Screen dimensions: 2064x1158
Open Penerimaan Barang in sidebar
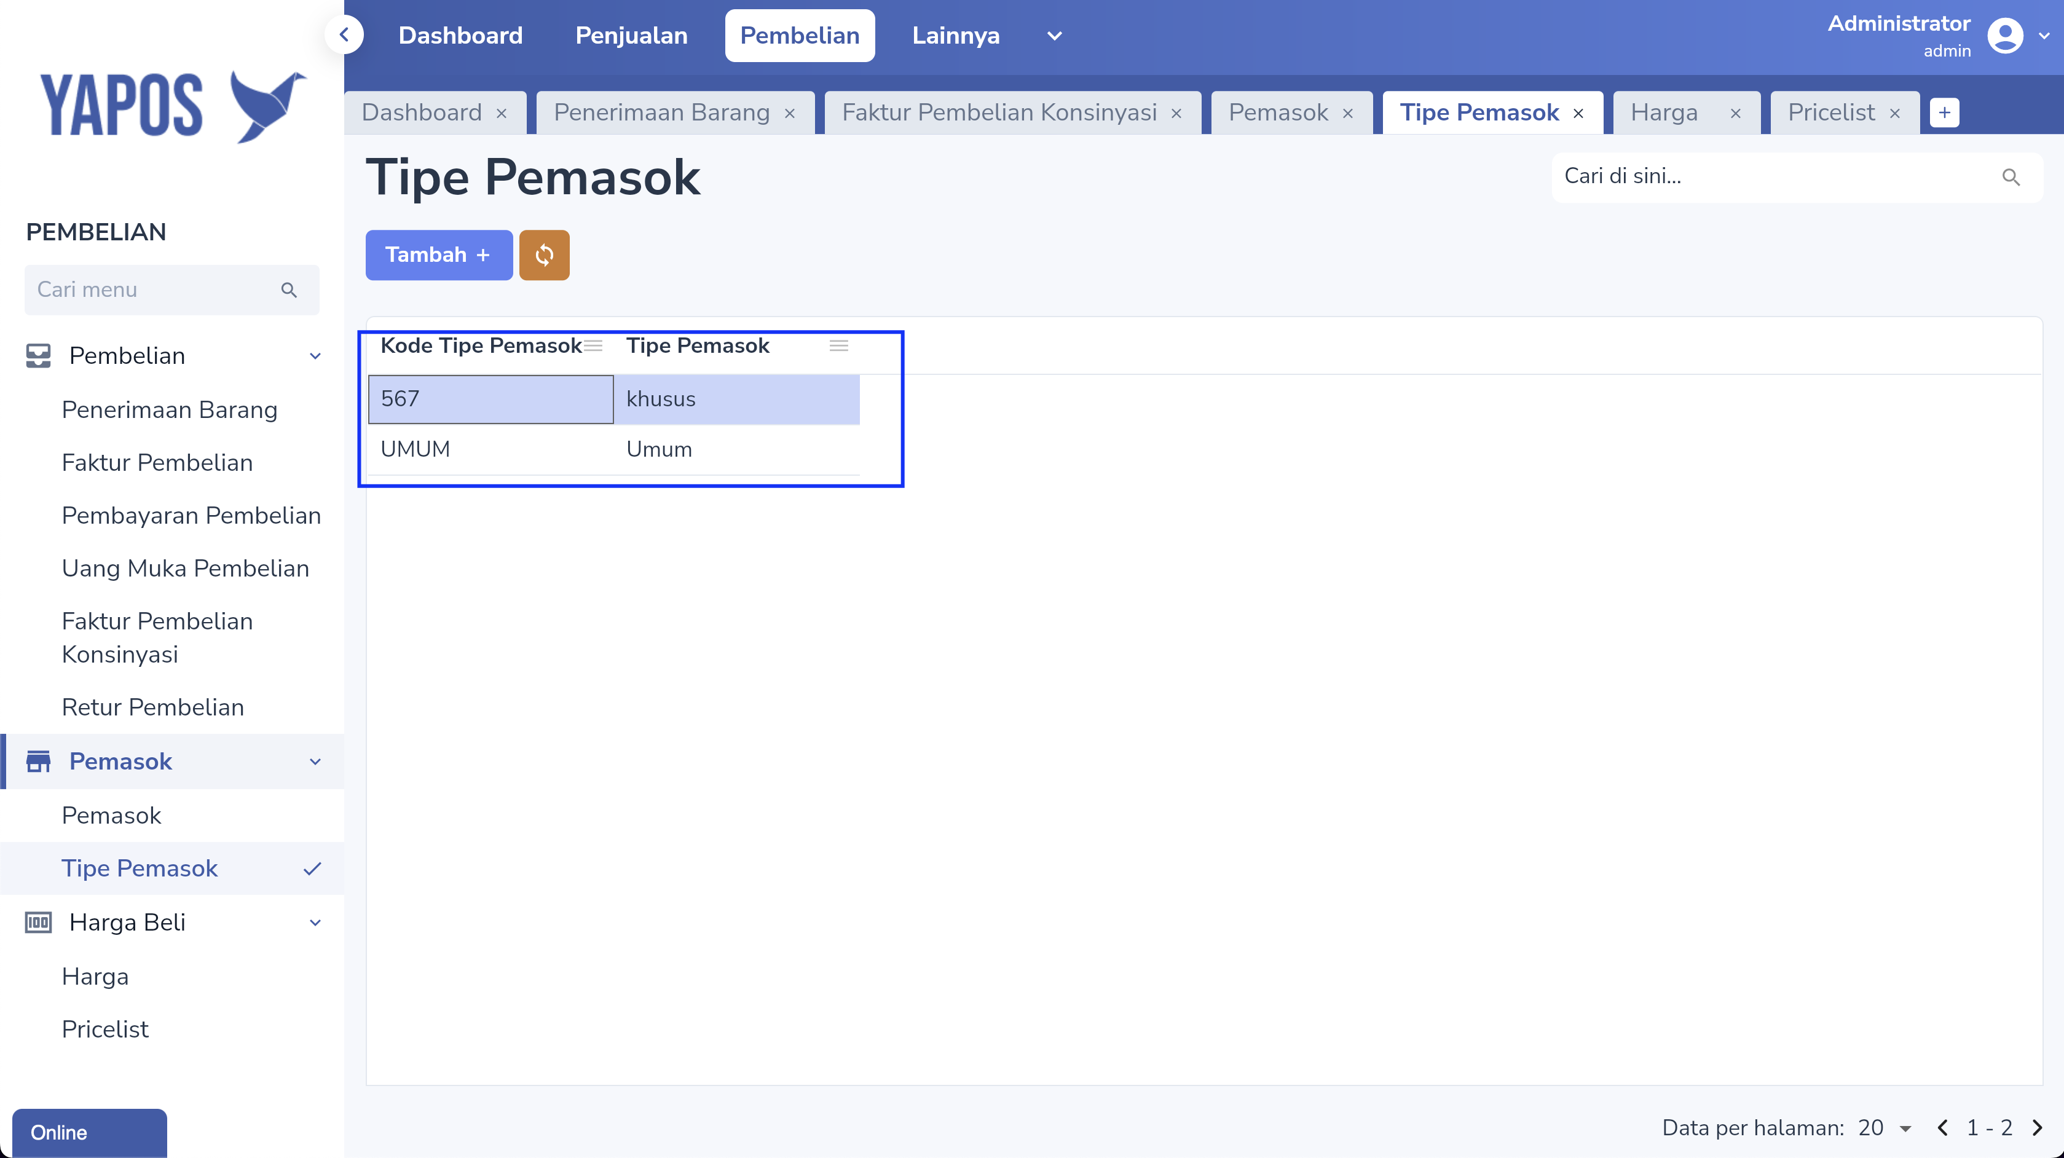170,409
